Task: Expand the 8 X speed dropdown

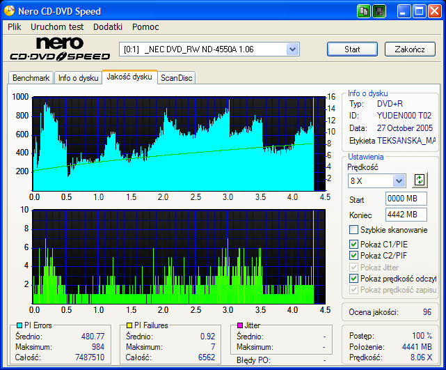Action: click(x=399, y=181)
